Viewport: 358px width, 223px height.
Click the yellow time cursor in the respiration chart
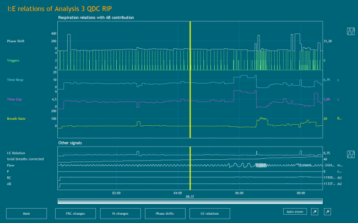click(189, 77)
